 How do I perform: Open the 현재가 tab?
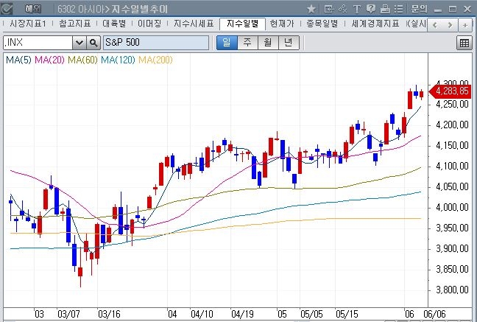(x=282, y=24)
